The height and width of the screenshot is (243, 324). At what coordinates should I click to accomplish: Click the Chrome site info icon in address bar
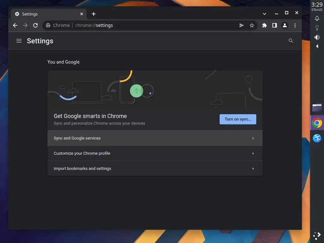pyautogui.click(x=48, y=25)
